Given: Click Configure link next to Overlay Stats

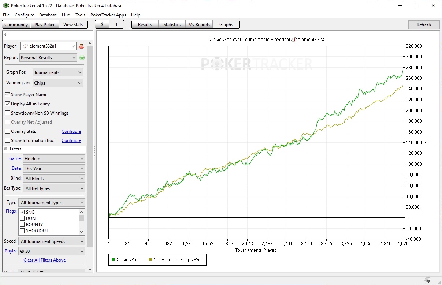Looking at the screenshot, I should [71, 131].
